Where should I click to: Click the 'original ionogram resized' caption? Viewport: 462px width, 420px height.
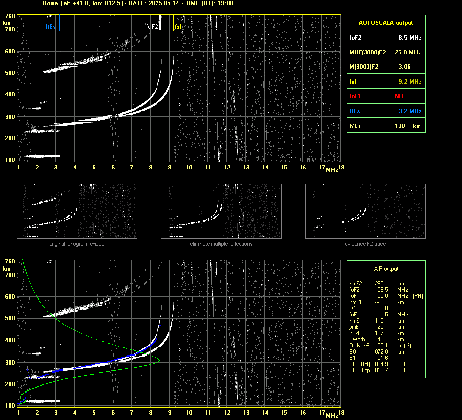coord(77,244)
